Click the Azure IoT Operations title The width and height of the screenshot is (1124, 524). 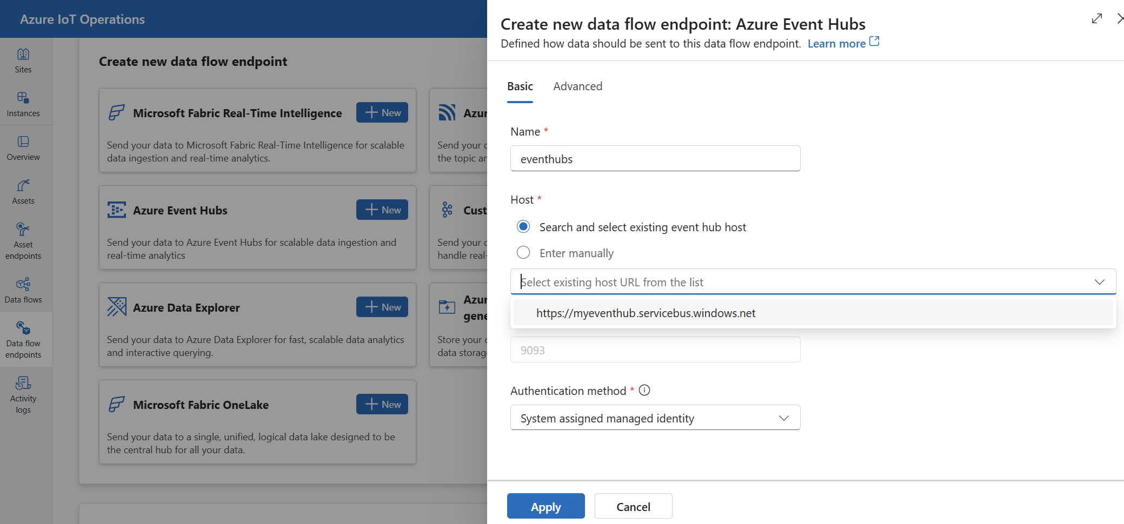(x=83, y=19)
